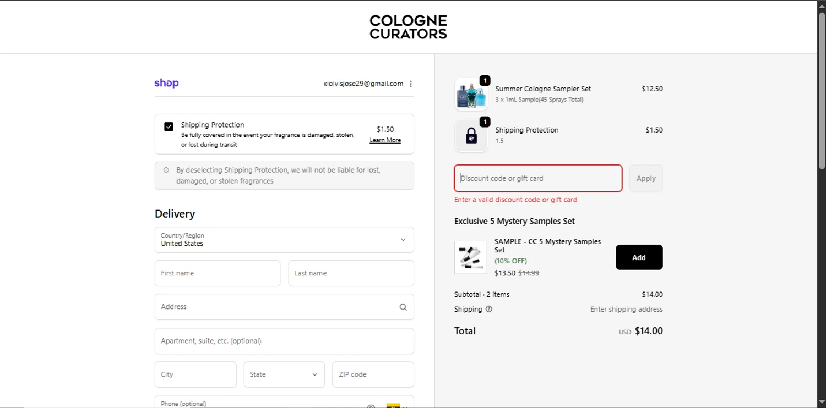Click the Discount code or gift card field
This screenshot has height=408, width=826.
pyautogui.click(x=538, y=179)
